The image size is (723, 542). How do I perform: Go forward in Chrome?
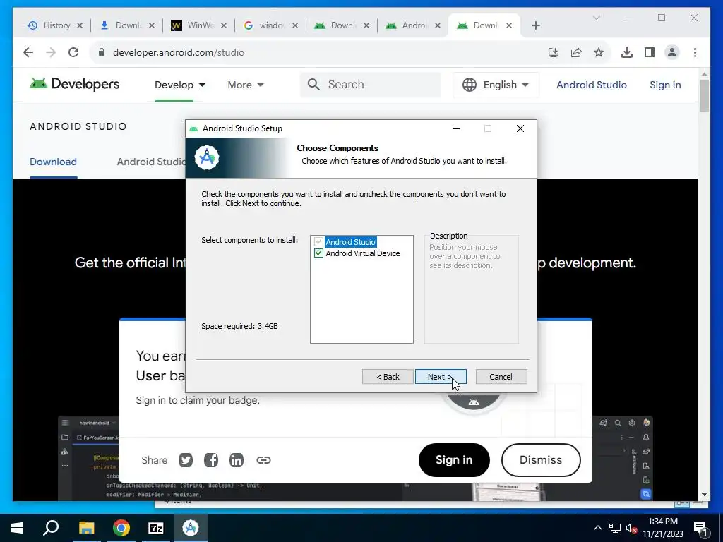coord(51,52)
